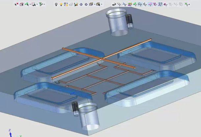Click the black curved undo arrow icon

click(x=114, y=4)
